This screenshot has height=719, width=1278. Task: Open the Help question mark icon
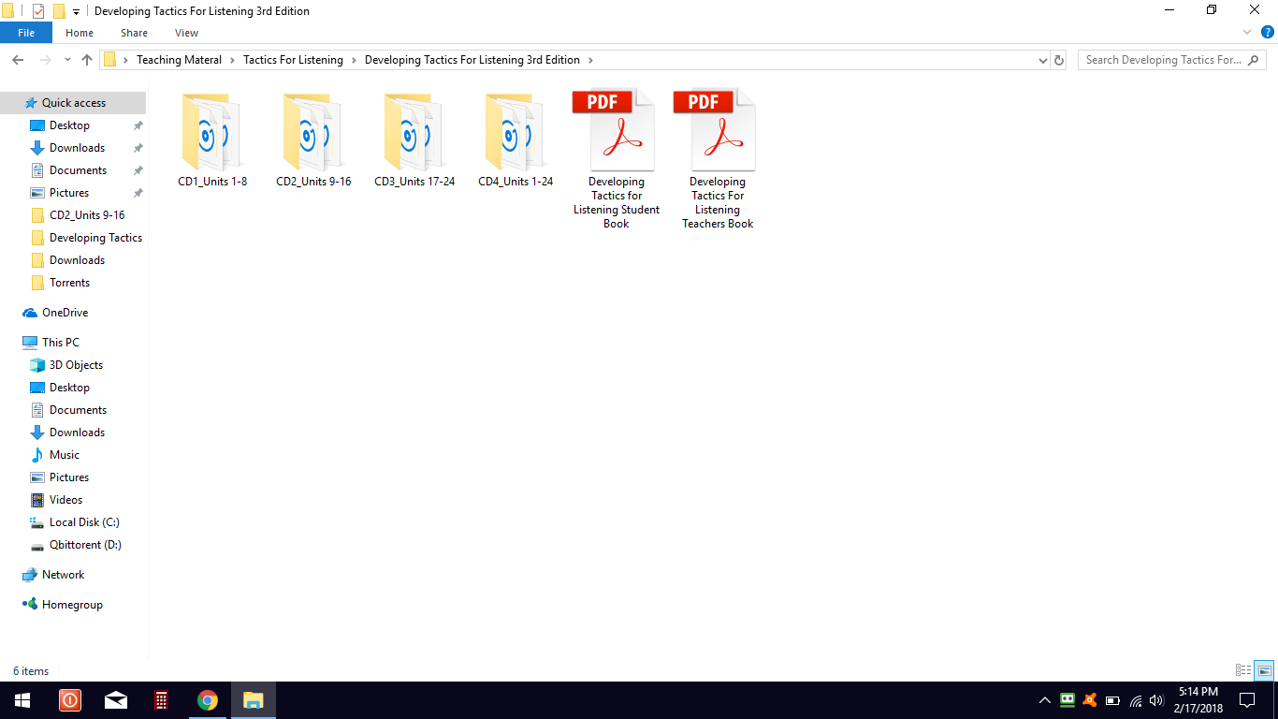[x=1268, y=32]
